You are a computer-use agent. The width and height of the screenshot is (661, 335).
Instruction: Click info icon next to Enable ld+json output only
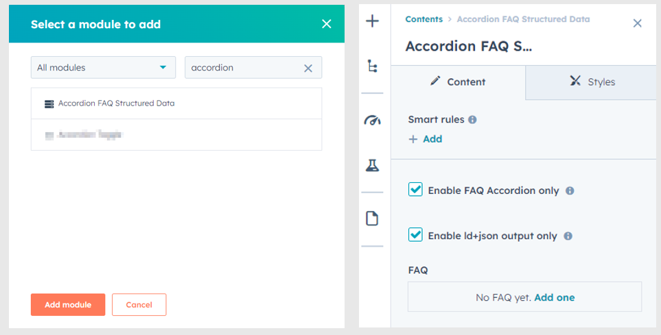568,236
